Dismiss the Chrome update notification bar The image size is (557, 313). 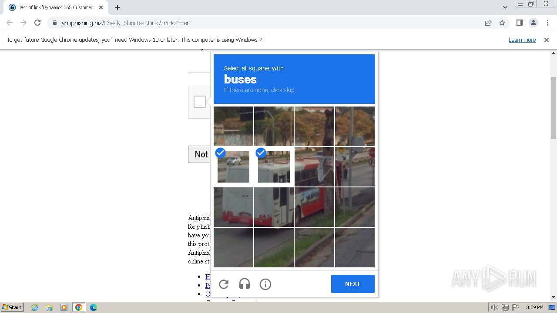pos(547,40)
